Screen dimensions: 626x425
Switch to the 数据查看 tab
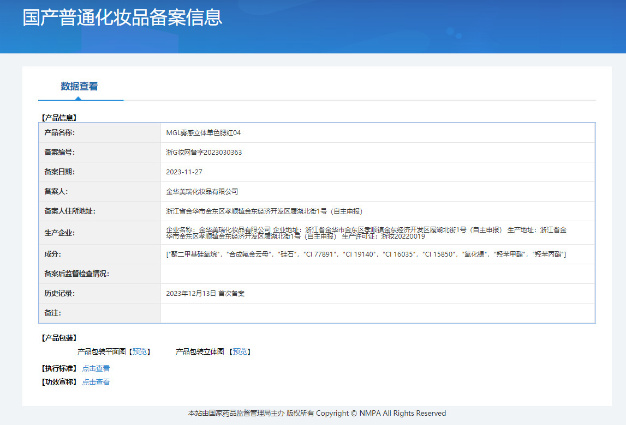[79, 86]
